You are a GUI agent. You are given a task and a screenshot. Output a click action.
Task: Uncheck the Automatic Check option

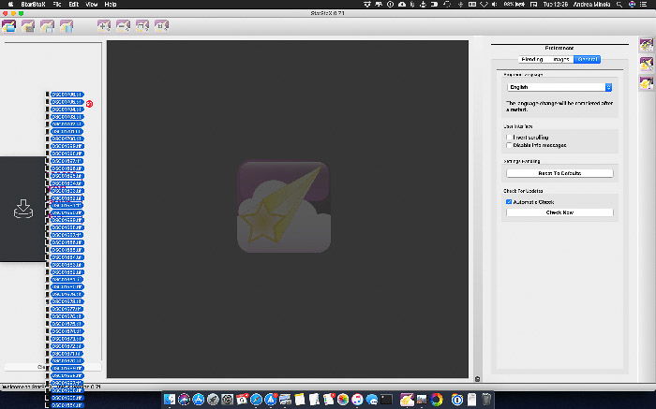tap(509, 202)
